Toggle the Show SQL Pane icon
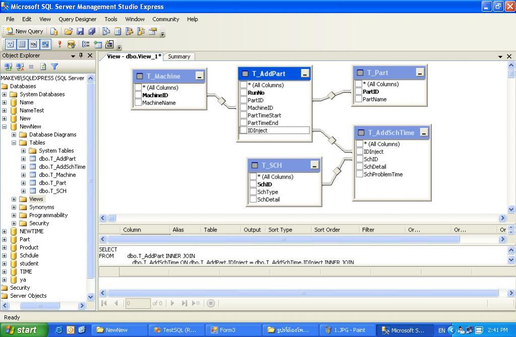The image size is (516, 337). click(34, 44)
